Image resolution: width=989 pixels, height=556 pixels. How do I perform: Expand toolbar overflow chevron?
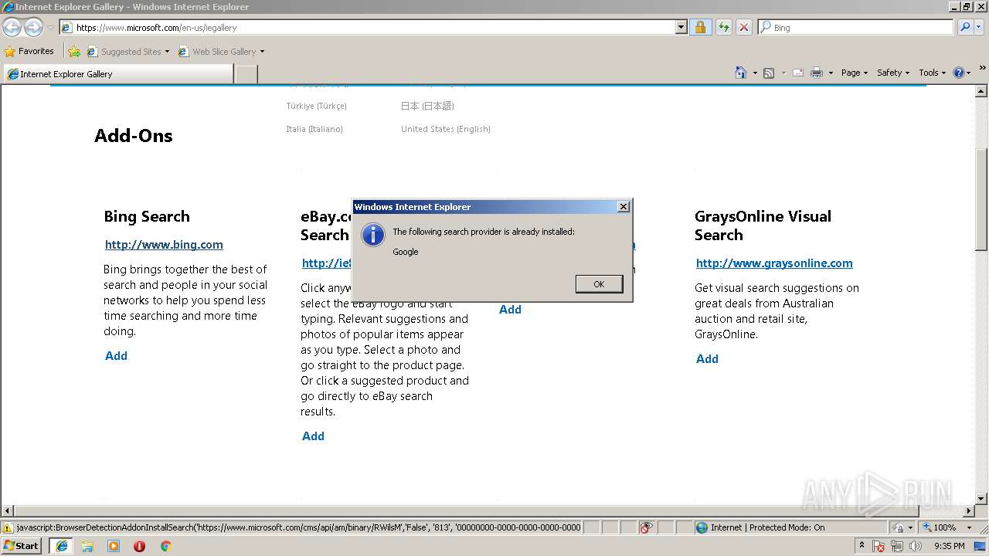[x=982, y=69]
